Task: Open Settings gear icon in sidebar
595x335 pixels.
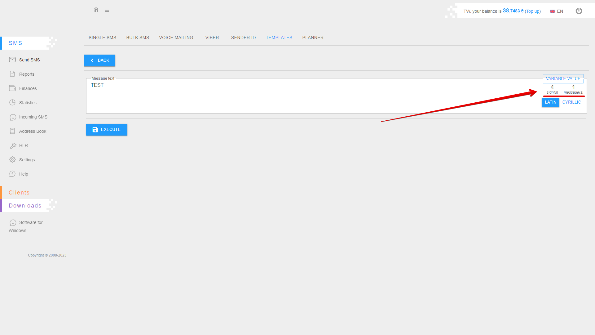Action: [12, 159]
